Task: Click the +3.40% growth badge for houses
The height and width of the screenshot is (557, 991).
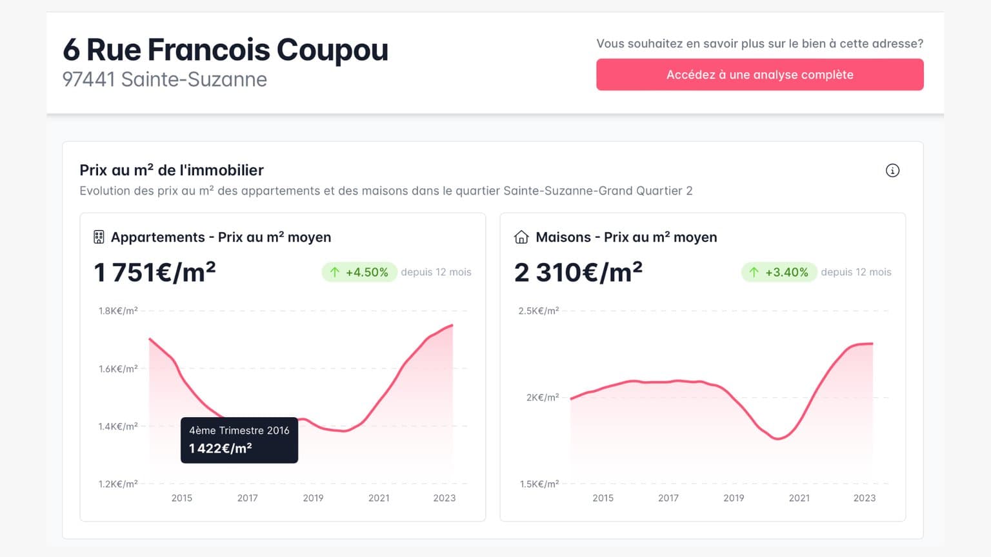Action: (x=779, y=272)
